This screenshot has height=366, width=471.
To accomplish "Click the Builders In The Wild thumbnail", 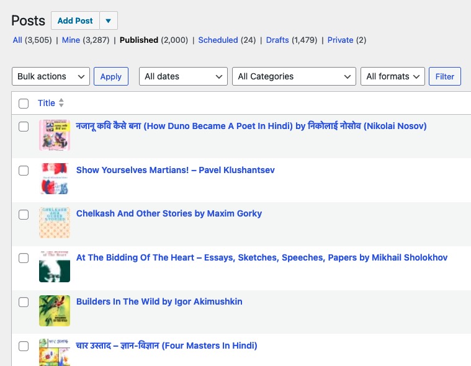I will point(55,311).
